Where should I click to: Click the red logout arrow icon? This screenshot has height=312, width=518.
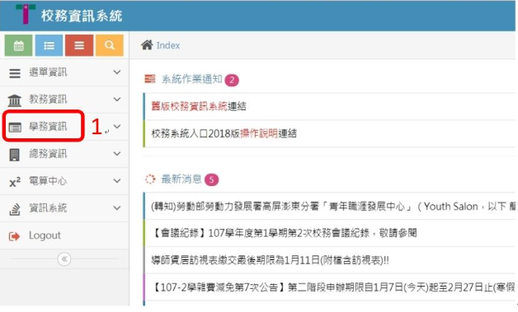pyautogui.click(x=14, y=236)
